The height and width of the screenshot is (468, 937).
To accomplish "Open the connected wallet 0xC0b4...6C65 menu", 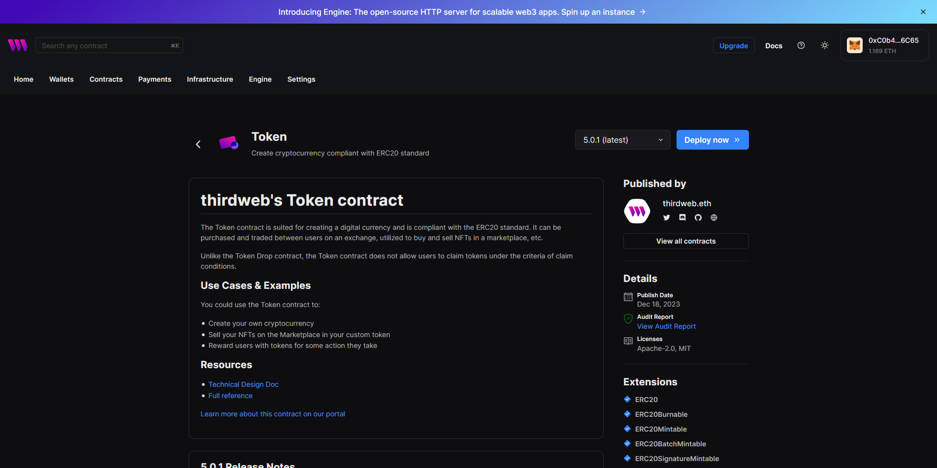I will [x=893, y=45].
